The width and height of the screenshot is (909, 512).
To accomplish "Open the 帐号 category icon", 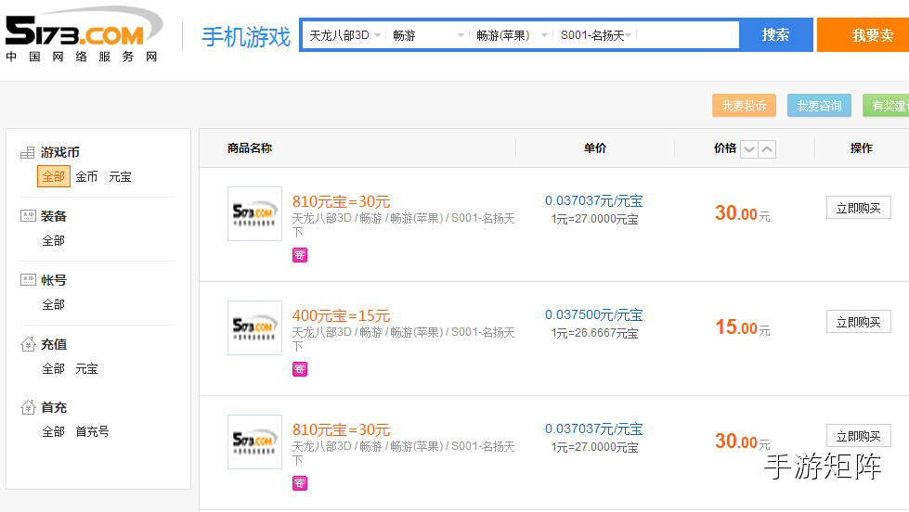I will pos(28,280).
